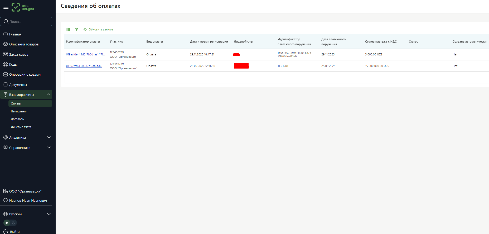Image resolution: width=489 pixels, height=234 pixels.
Task: Expand the Аналитика chevron
Action: (x=49, y=137)
